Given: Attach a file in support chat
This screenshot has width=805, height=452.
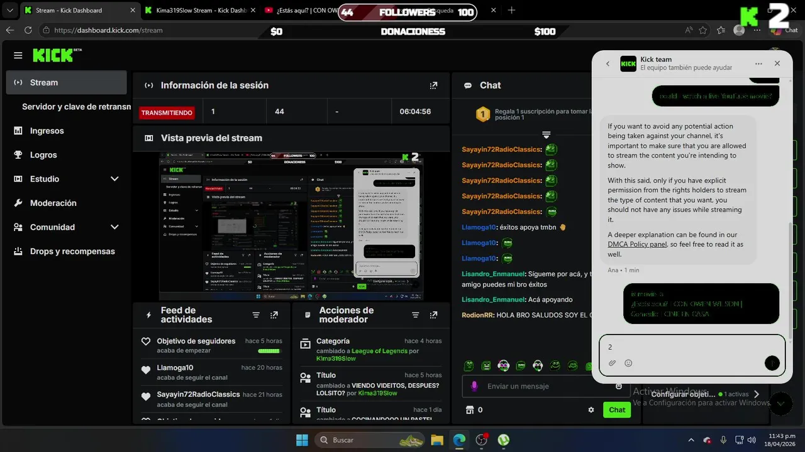Looking at the screenshot, I should click(612, 363).
